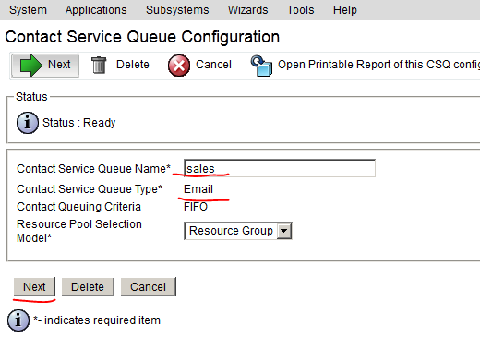Open the System menu
The height and width of the screenshot is (338, 480).
tap(28, 10)
